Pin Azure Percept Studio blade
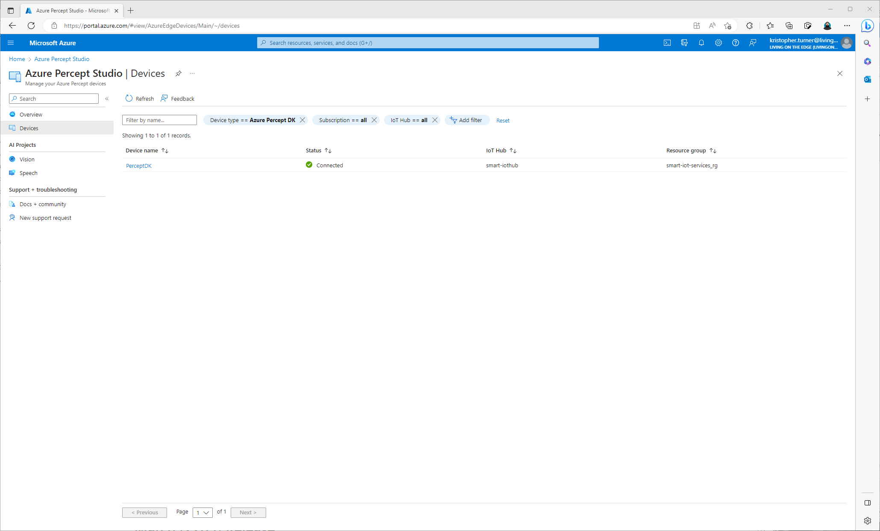The image size is (880, 531). point(179,73)
